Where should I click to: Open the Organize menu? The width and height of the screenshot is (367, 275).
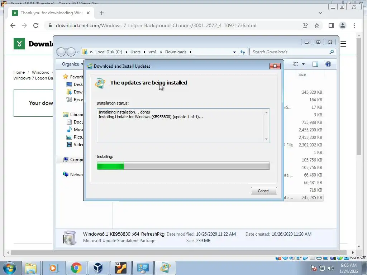click(72, 64)
